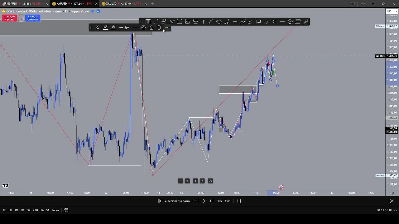Select the brush drawing tool

click(x=251, y=21)
